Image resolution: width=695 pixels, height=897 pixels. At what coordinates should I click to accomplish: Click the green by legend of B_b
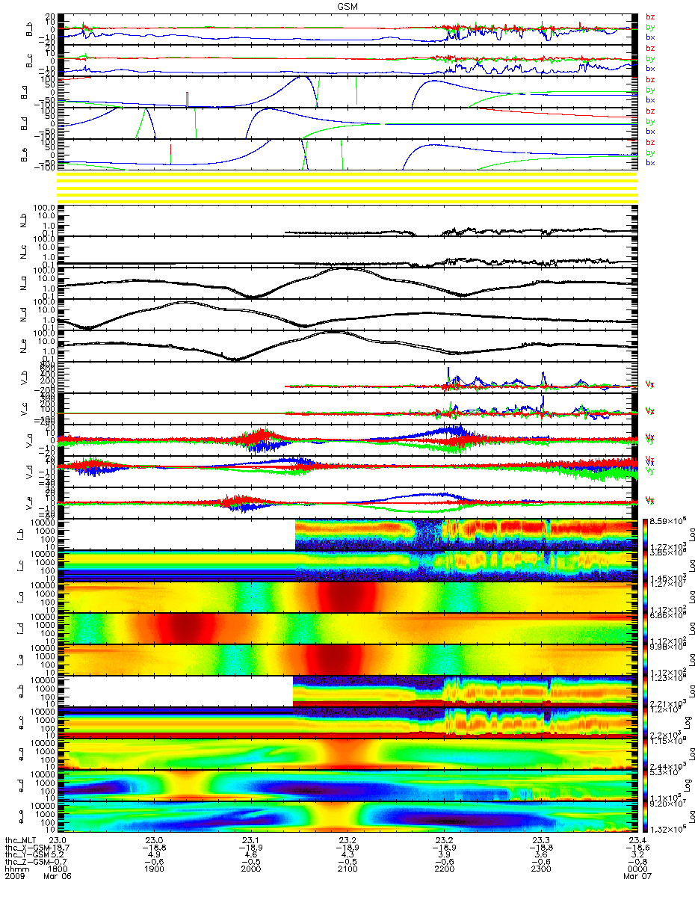pos(649,27)
